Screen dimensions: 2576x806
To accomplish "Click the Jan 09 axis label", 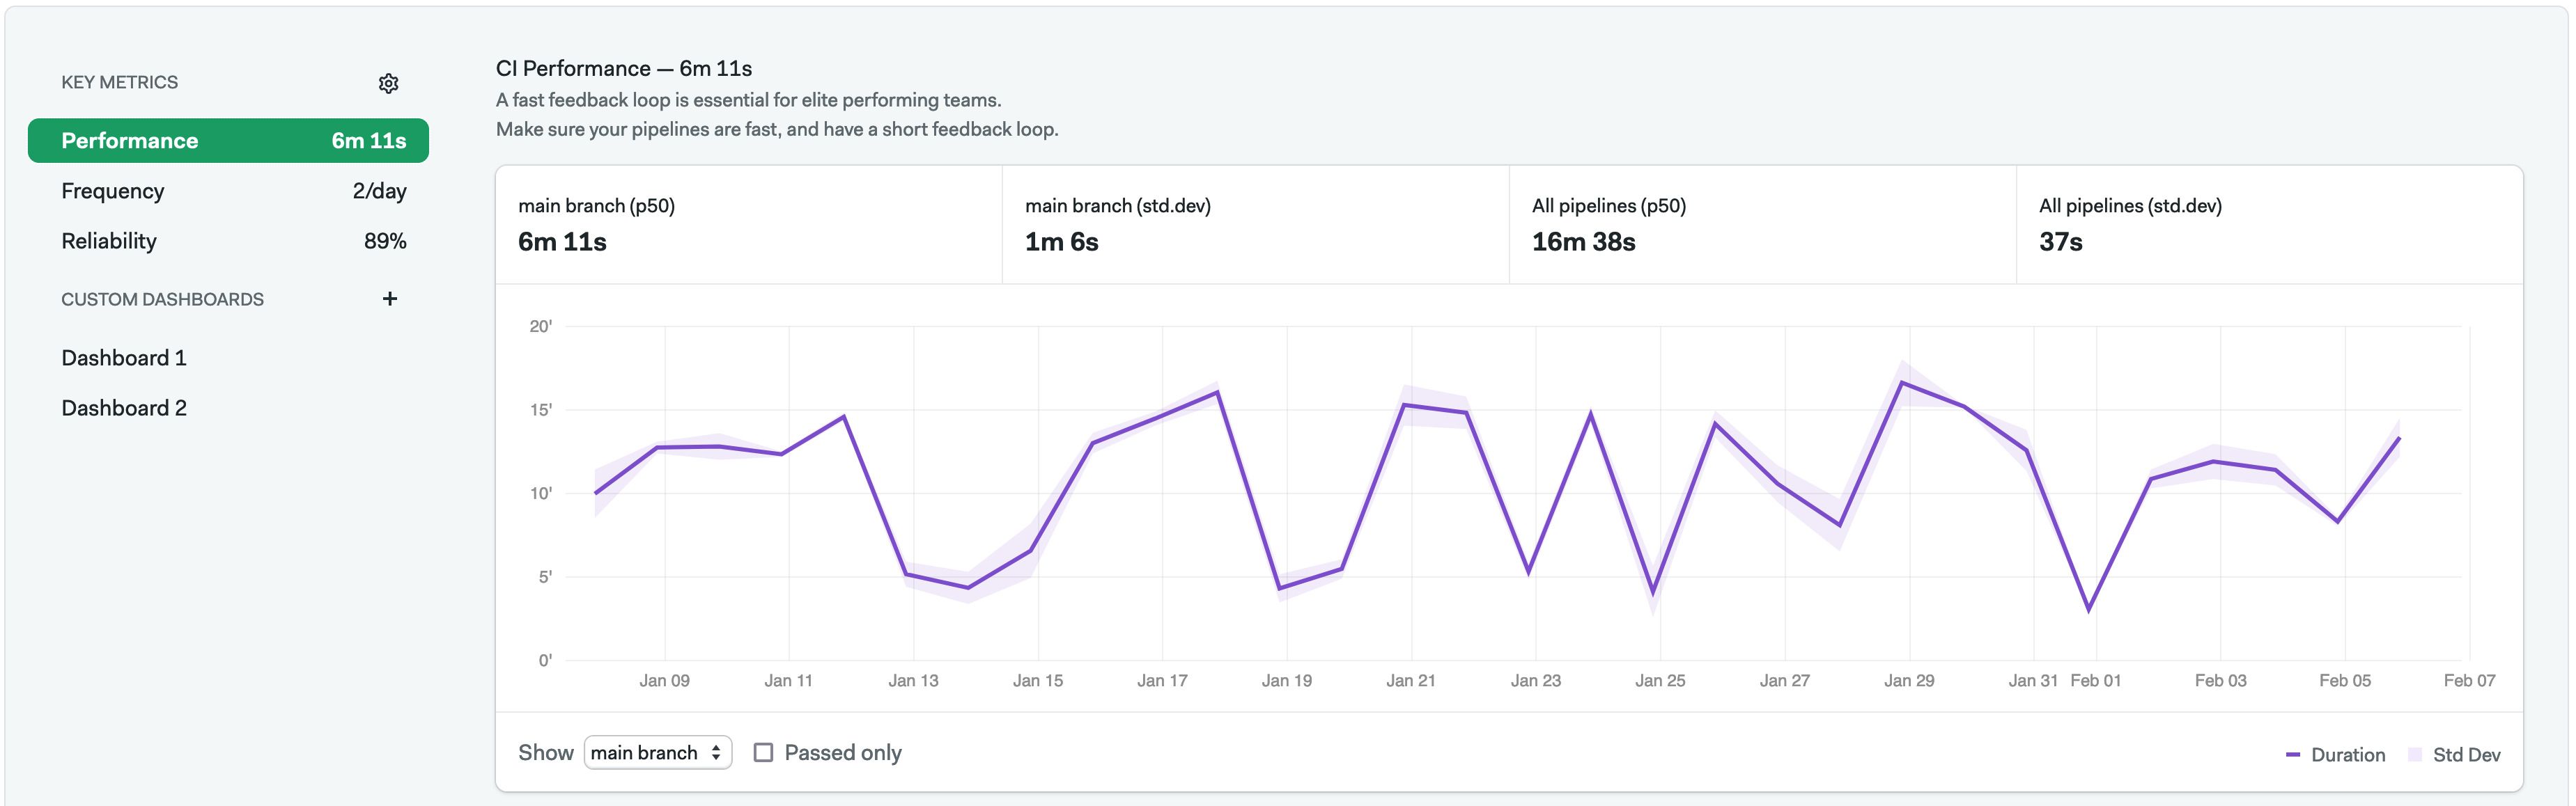I will coord(664,680).
